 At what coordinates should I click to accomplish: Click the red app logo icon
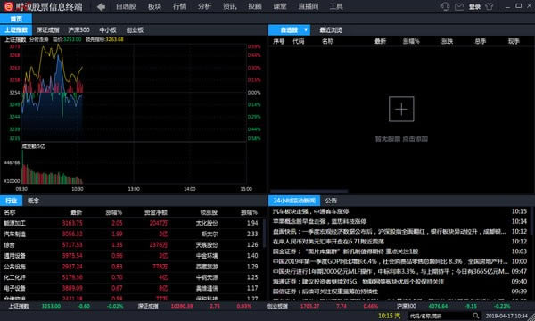[8, 6]
